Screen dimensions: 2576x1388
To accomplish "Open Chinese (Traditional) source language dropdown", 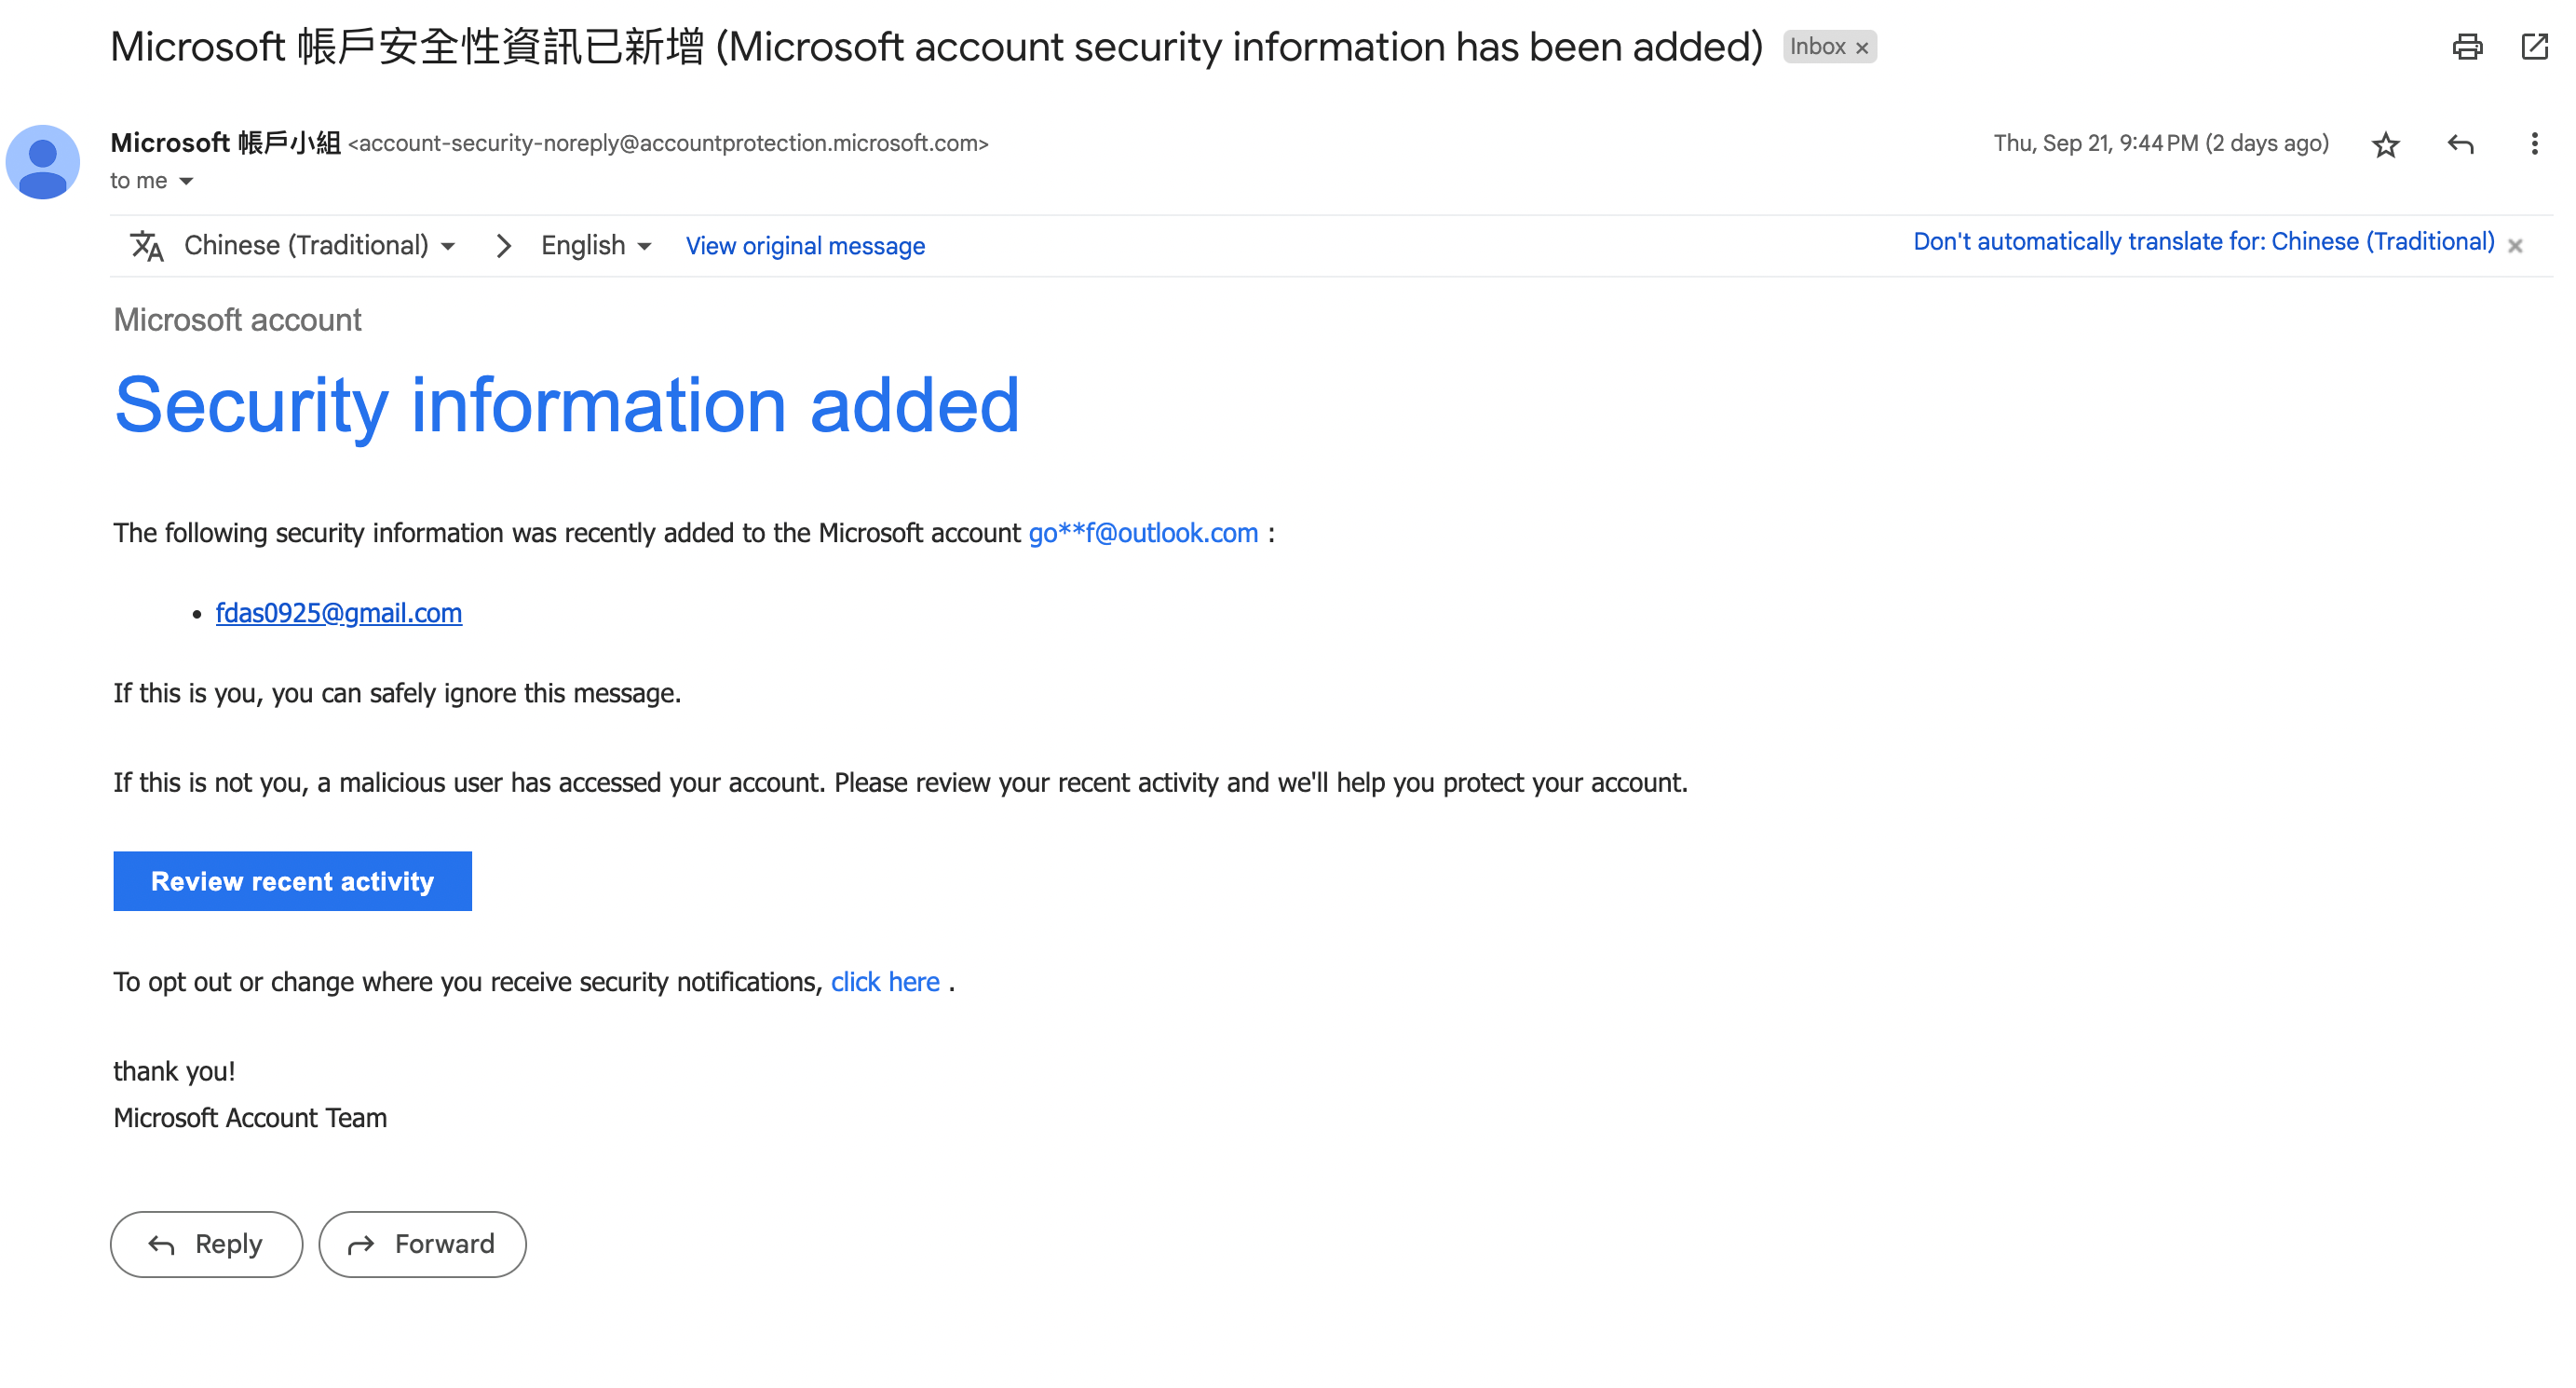I will tap(319, 246).
